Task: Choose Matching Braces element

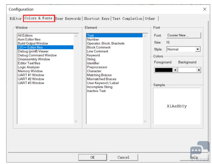Action: [x=114, y=75]
